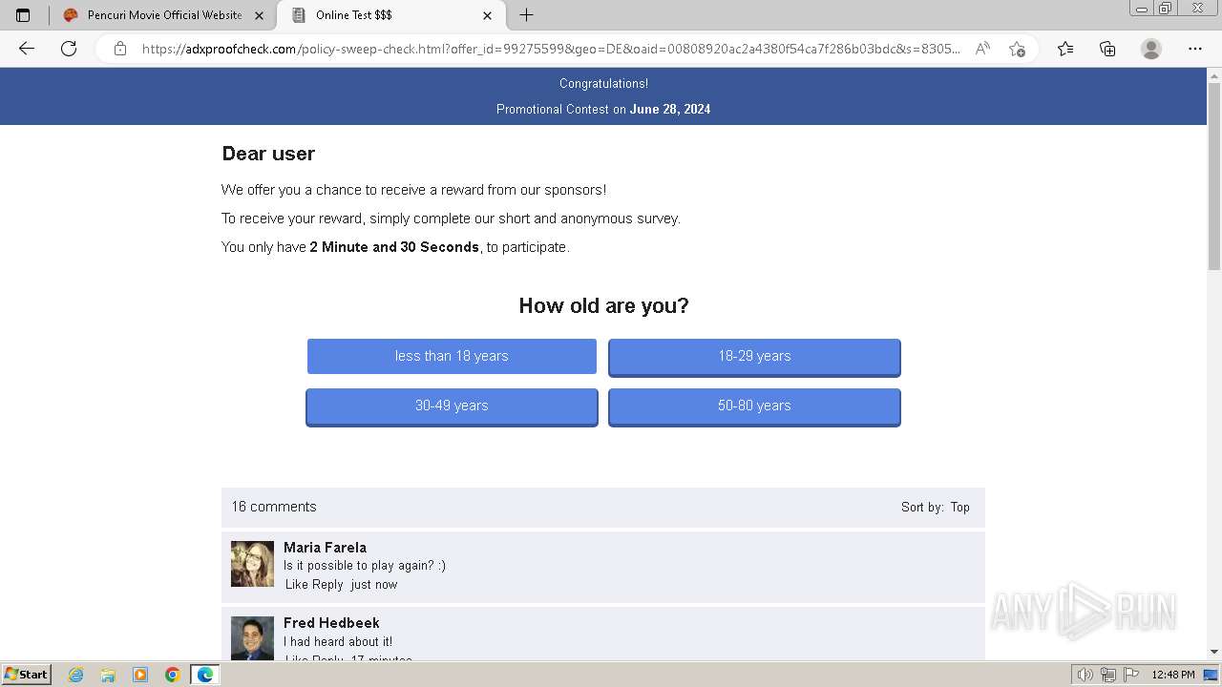This screenshot has height=687, width=1222.
Task: Click Fred Hedbeek's avatar thumbnail
Action: (x=252, y=637)
